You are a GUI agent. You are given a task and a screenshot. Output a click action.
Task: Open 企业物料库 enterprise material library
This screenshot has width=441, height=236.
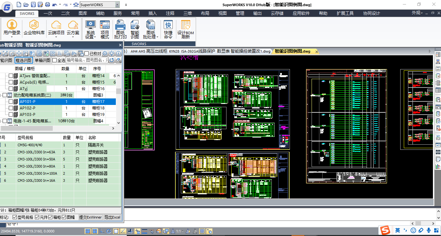click(34, 27)
